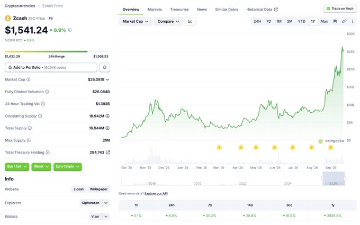Open the Whitepaper link
Viewport: 360px width, 225px height.
(98, 189)
